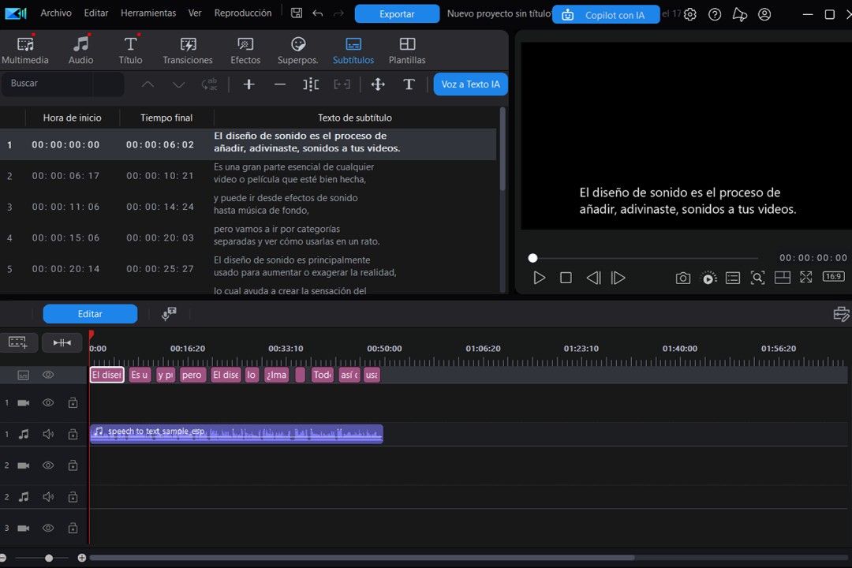Expand the next subtitle with the down chevron
This screenshot has width=852, height=568.
(178, 84)
